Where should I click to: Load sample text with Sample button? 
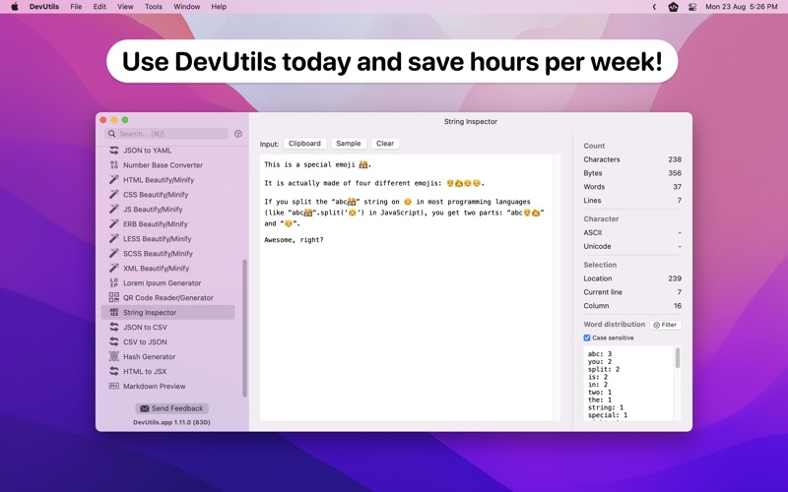tap(349, 144)
